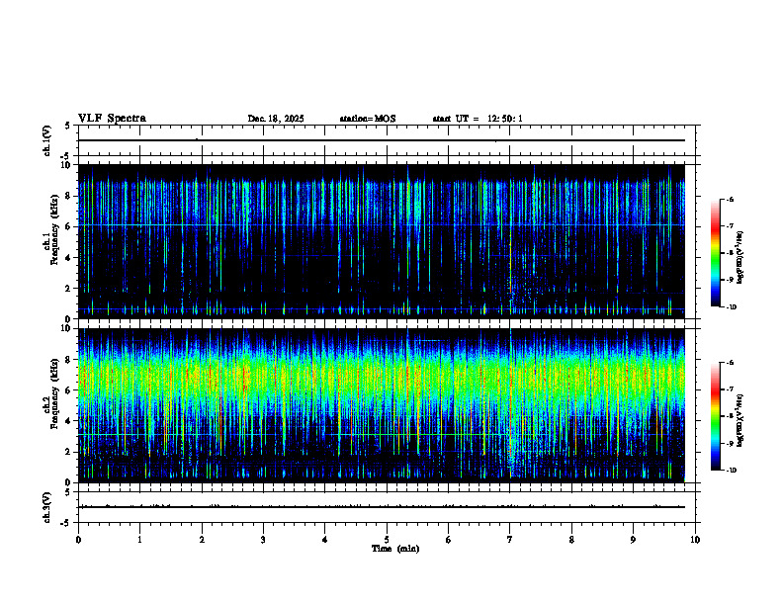Image resolution: width=783 pixels, height=605 pixels.
Task: Click time-axis tick label "1"
Action: 139,540
